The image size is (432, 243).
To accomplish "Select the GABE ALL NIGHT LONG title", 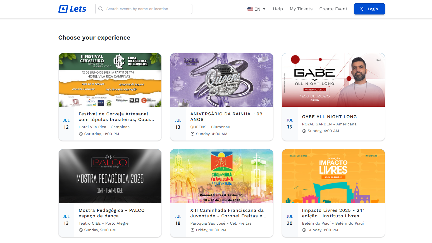I will pyautogui.click(x=329, y=117).
